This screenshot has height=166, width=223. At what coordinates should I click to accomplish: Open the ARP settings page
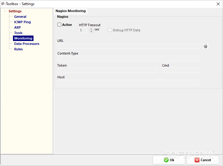[17, 27]
